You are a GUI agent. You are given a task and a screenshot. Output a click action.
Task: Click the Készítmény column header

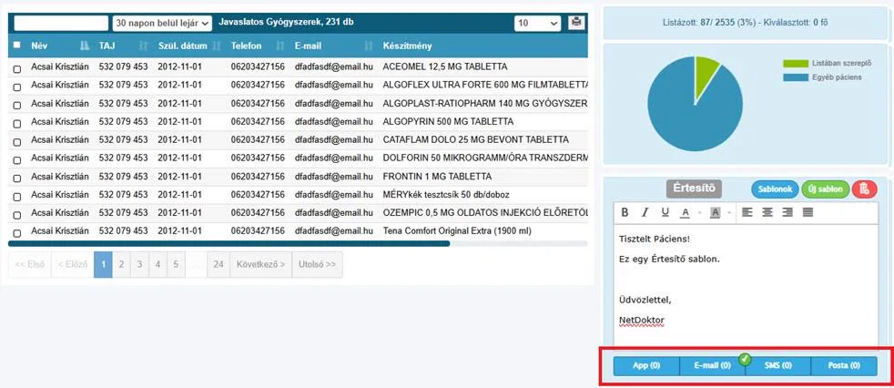point(407,46)
